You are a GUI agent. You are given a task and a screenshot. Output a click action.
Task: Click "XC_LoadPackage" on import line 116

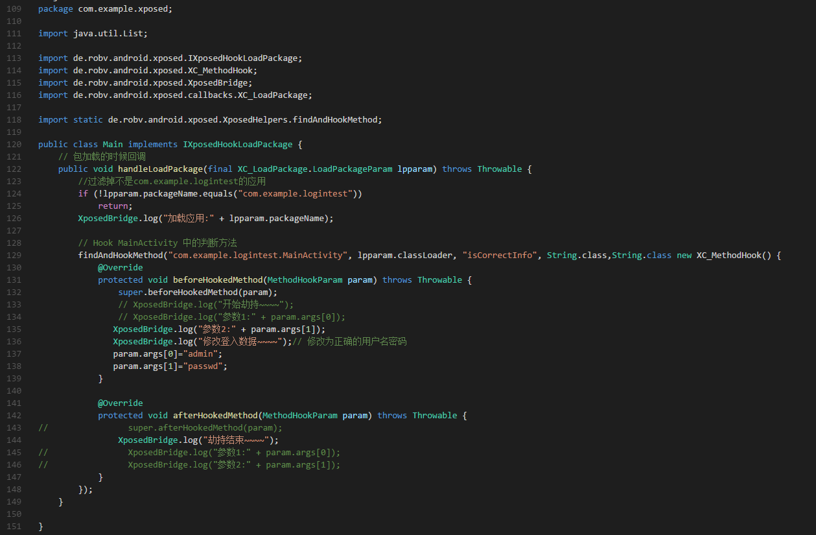pyautogui.click(x=272, y=95)
